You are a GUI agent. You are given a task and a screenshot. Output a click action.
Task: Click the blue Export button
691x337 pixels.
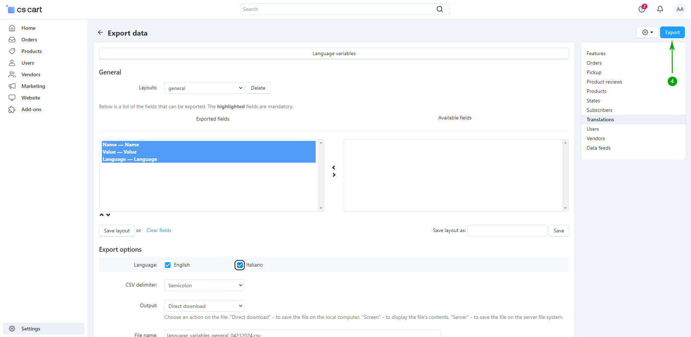tap(672, 32)
